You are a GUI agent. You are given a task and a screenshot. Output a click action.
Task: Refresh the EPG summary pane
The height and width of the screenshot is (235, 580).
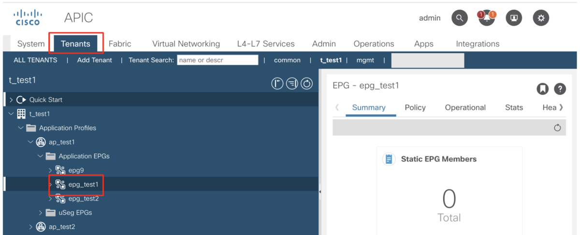point(557,128)
